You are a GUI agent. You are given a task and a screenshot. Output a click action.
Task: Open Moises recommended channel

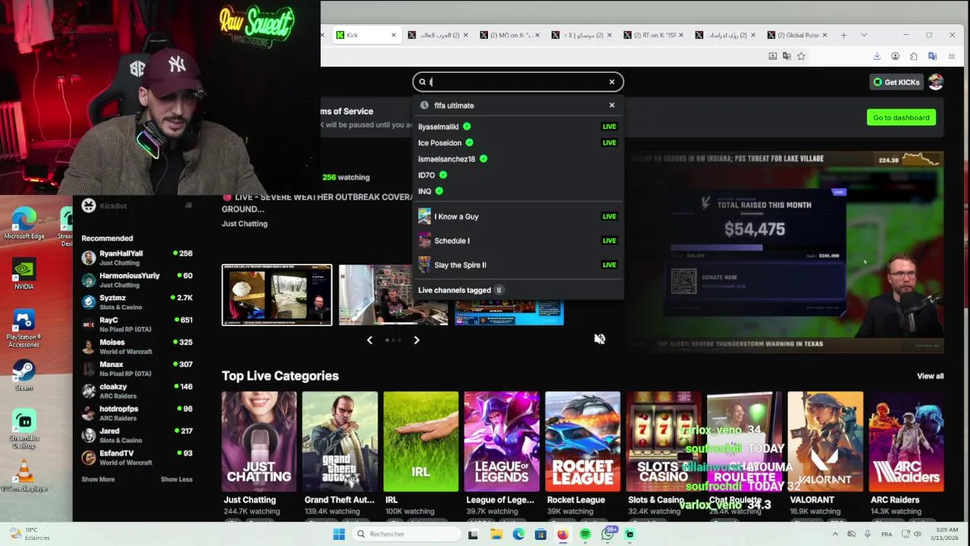136,347
